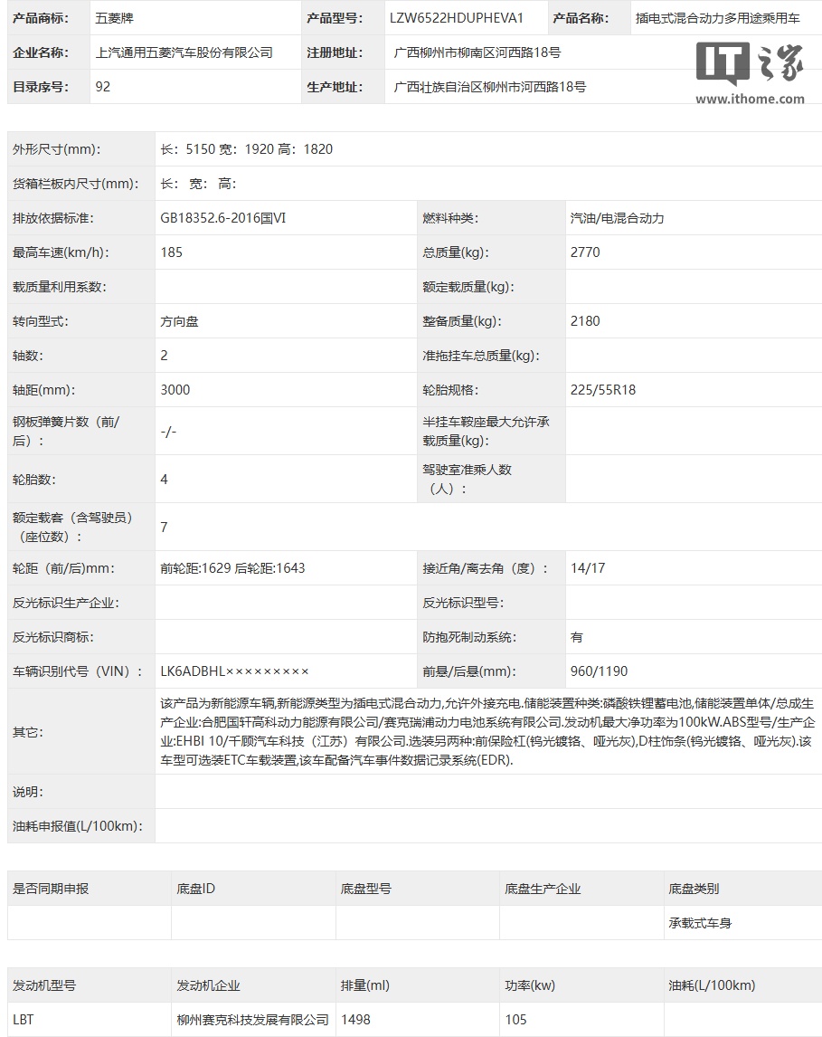The height and width of the screenshot is (1037, 822).
Task: Click label 货箱栏板内尺寸(mm):
Action: [75, 183]
